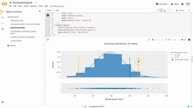Click the Disk usage bar indicator
Image resolution: width=193 pixels, height=108 pixels.
click(166, 11)
